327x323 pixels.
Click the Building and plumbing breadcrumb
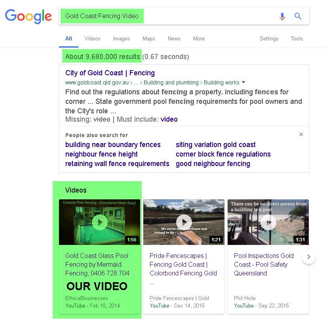point(171,83)
